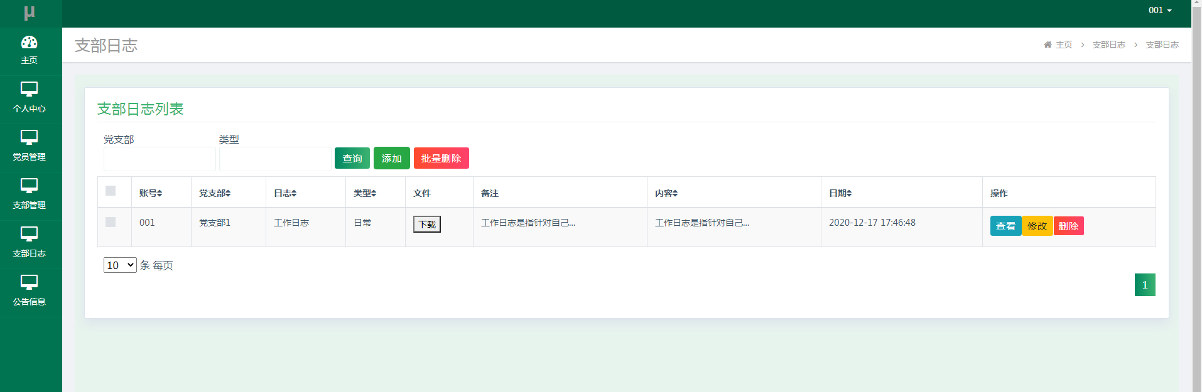Sort table by 日期 column arrows

(x=849, y=193)
